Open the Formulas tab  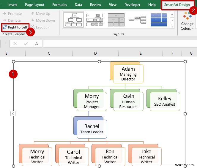(59, 5)
